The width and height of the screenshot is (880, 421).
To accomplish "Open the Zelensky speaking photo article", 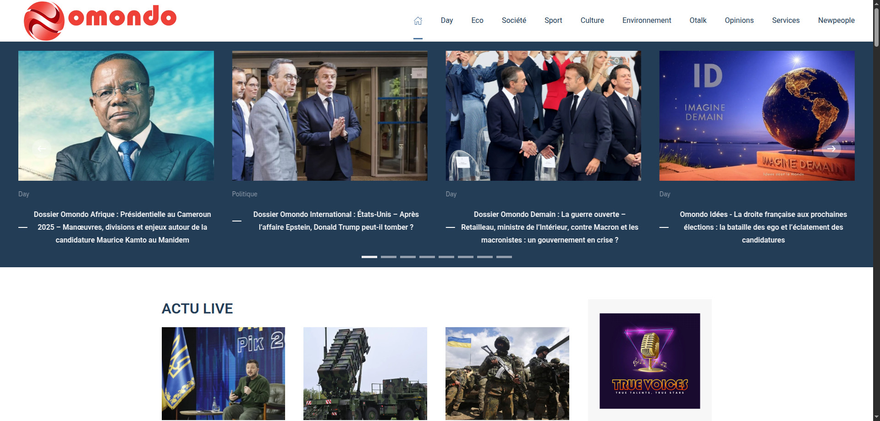I will click(x=223, y=373).
